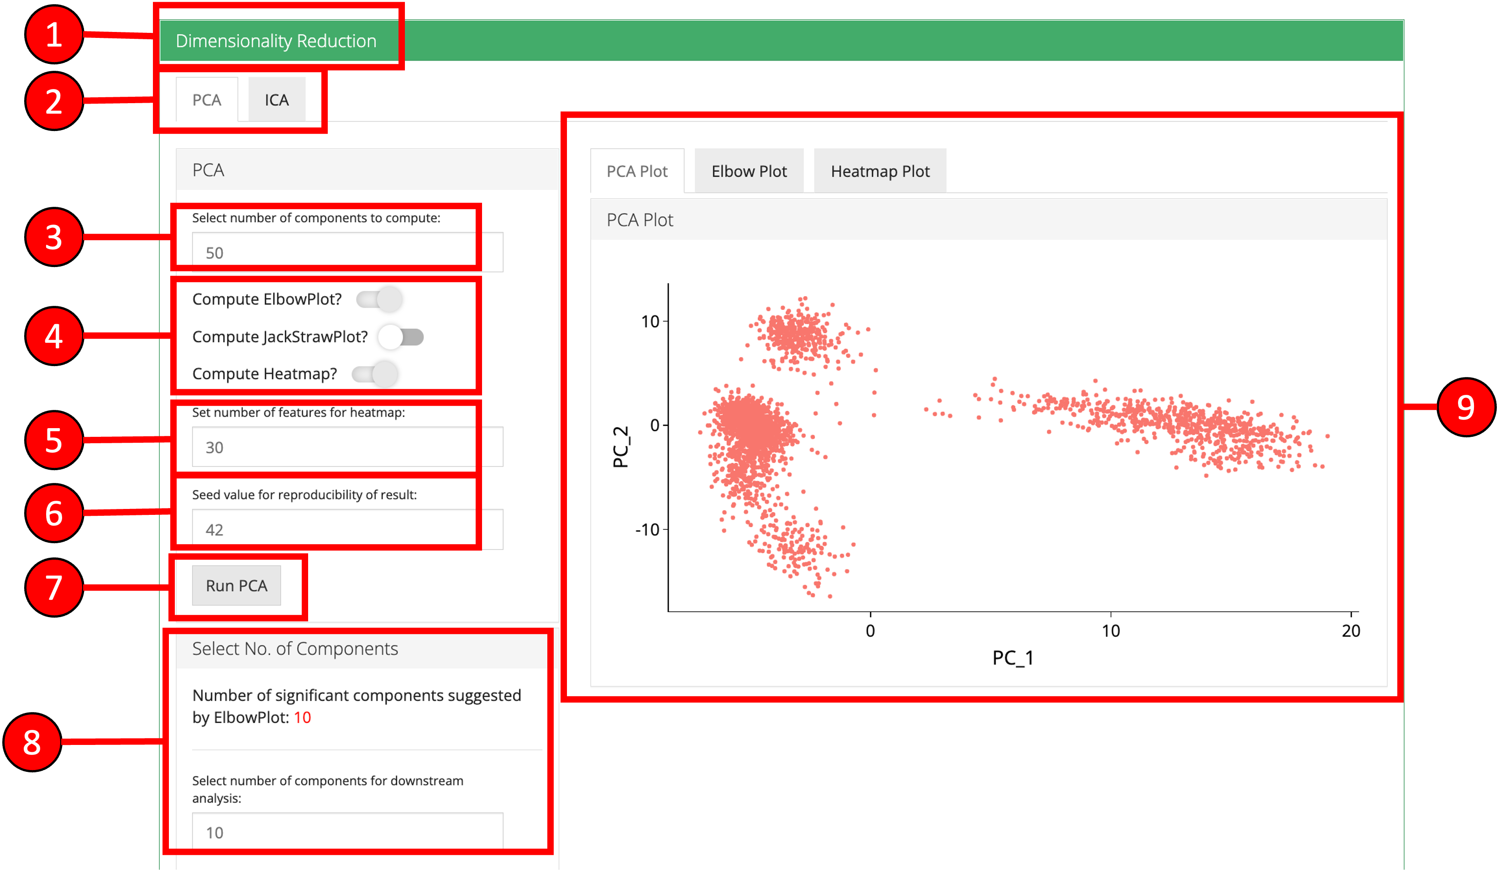Click the seed value input showing 42

(347, 529)
